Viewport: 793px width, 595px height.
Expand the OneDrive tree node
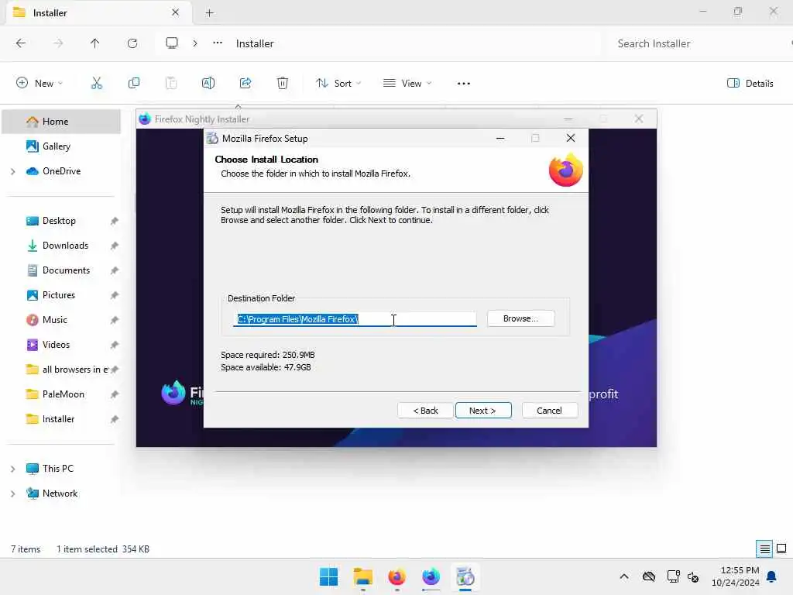(x=13, y=171)
